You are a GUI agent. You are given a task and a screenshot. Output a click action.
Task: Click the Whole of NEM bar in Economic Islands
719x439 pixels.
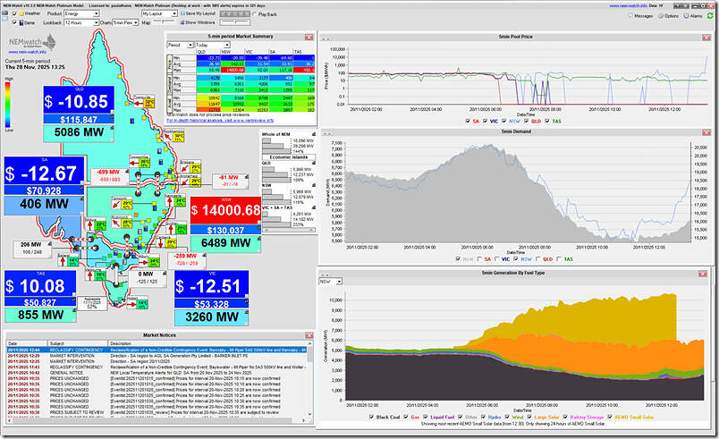click(x=276, y=145)
